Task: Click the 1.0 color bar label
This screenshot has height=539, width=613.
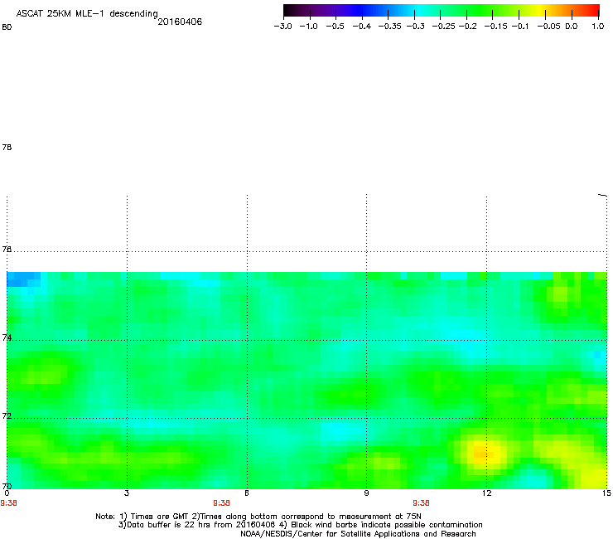Action: pos(598,27)
